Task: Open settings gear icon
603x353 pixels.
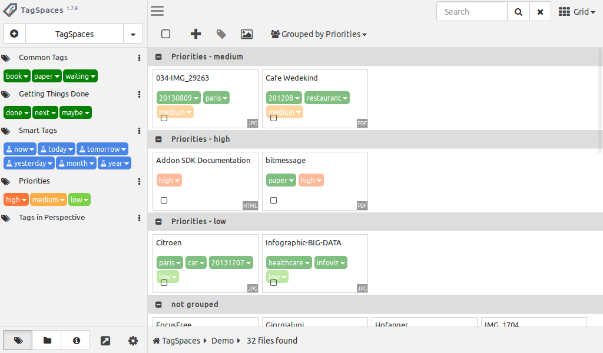Action: click(x=133, y=341)
